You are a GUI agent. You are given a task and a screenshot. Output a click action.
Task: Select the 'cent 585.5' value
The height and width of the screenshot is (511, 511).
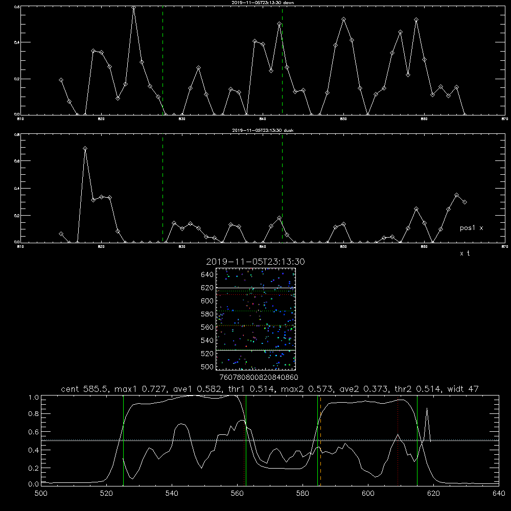click(85, 389)
